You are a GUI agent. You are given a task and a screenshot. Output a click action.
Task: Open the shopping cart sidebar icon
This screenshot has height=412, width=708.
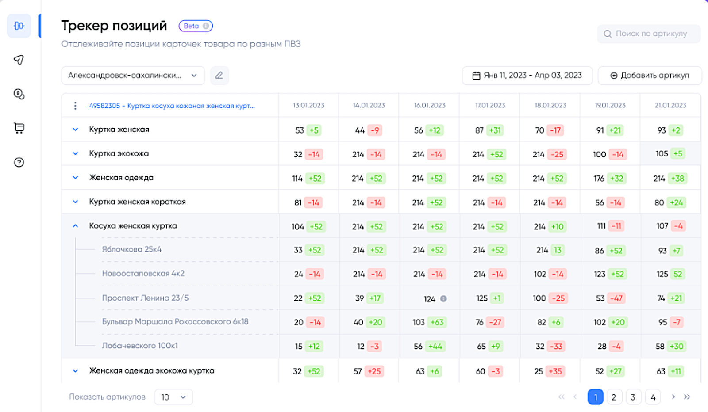(19, 128)
